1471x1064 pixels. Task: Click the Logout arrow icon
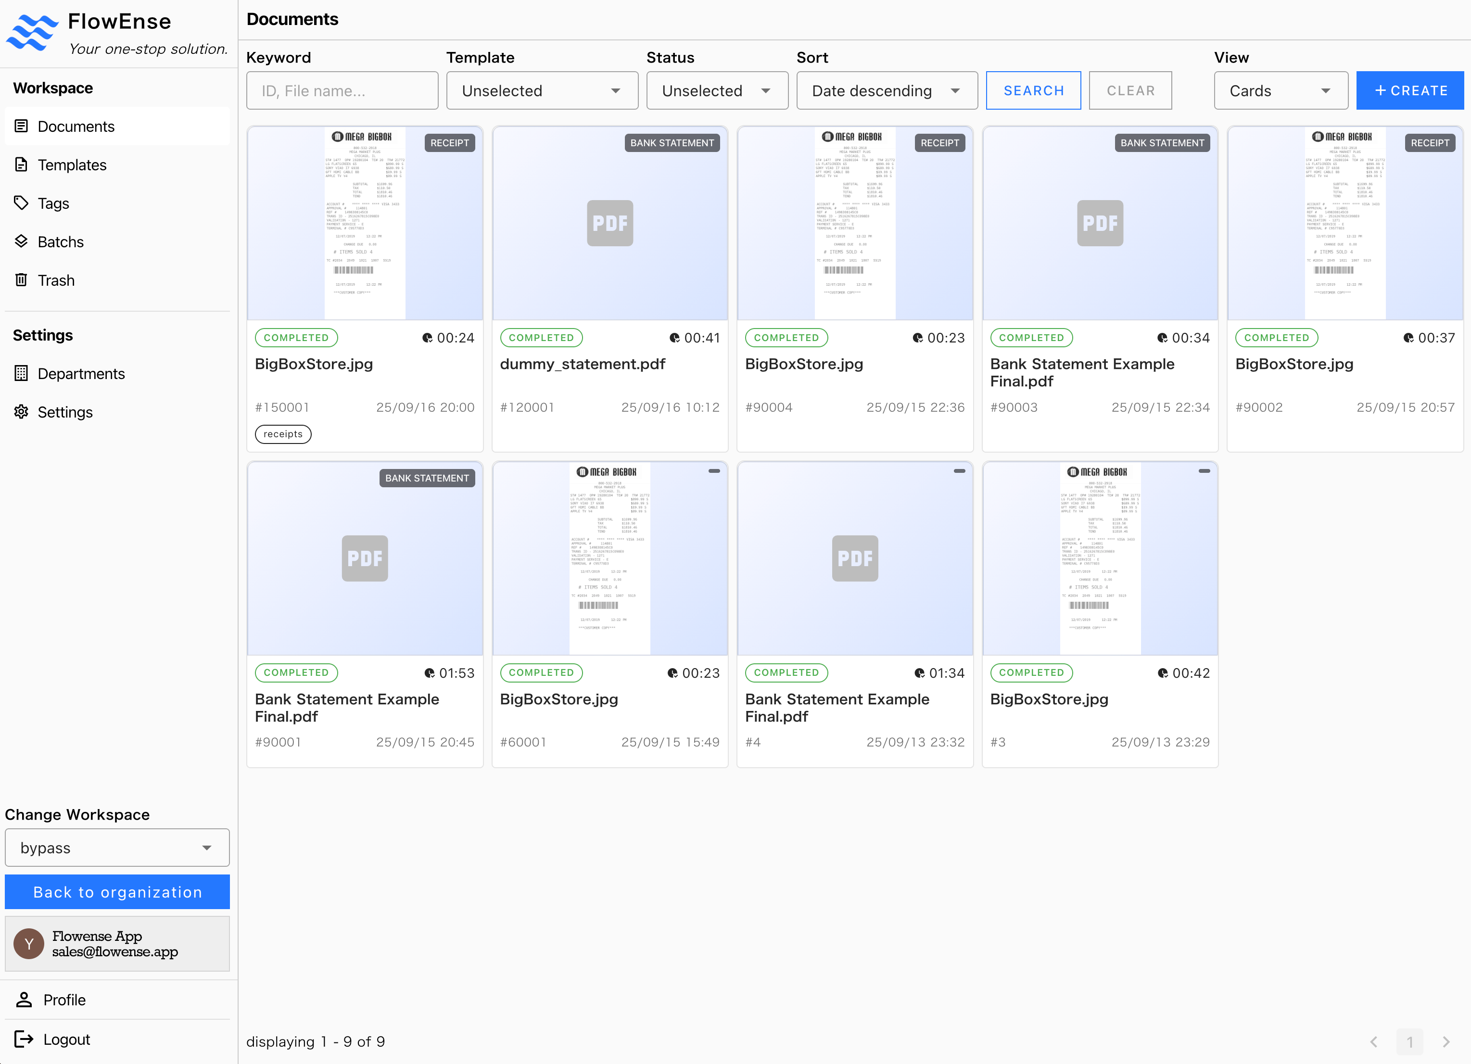pos(24,1039)
